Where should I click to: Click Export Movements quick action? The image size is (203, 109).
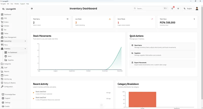coord(162,63)
